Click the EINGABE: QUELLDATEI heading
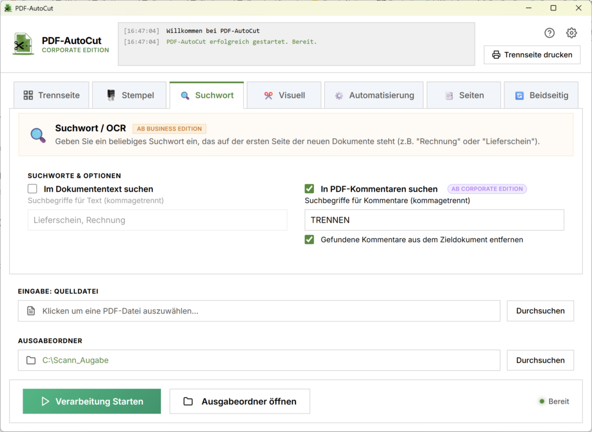 point(58,291)
